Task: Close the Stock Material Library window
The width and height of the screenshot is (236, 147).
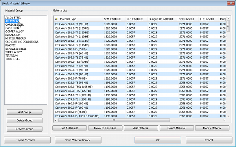Action: (231, 3)
